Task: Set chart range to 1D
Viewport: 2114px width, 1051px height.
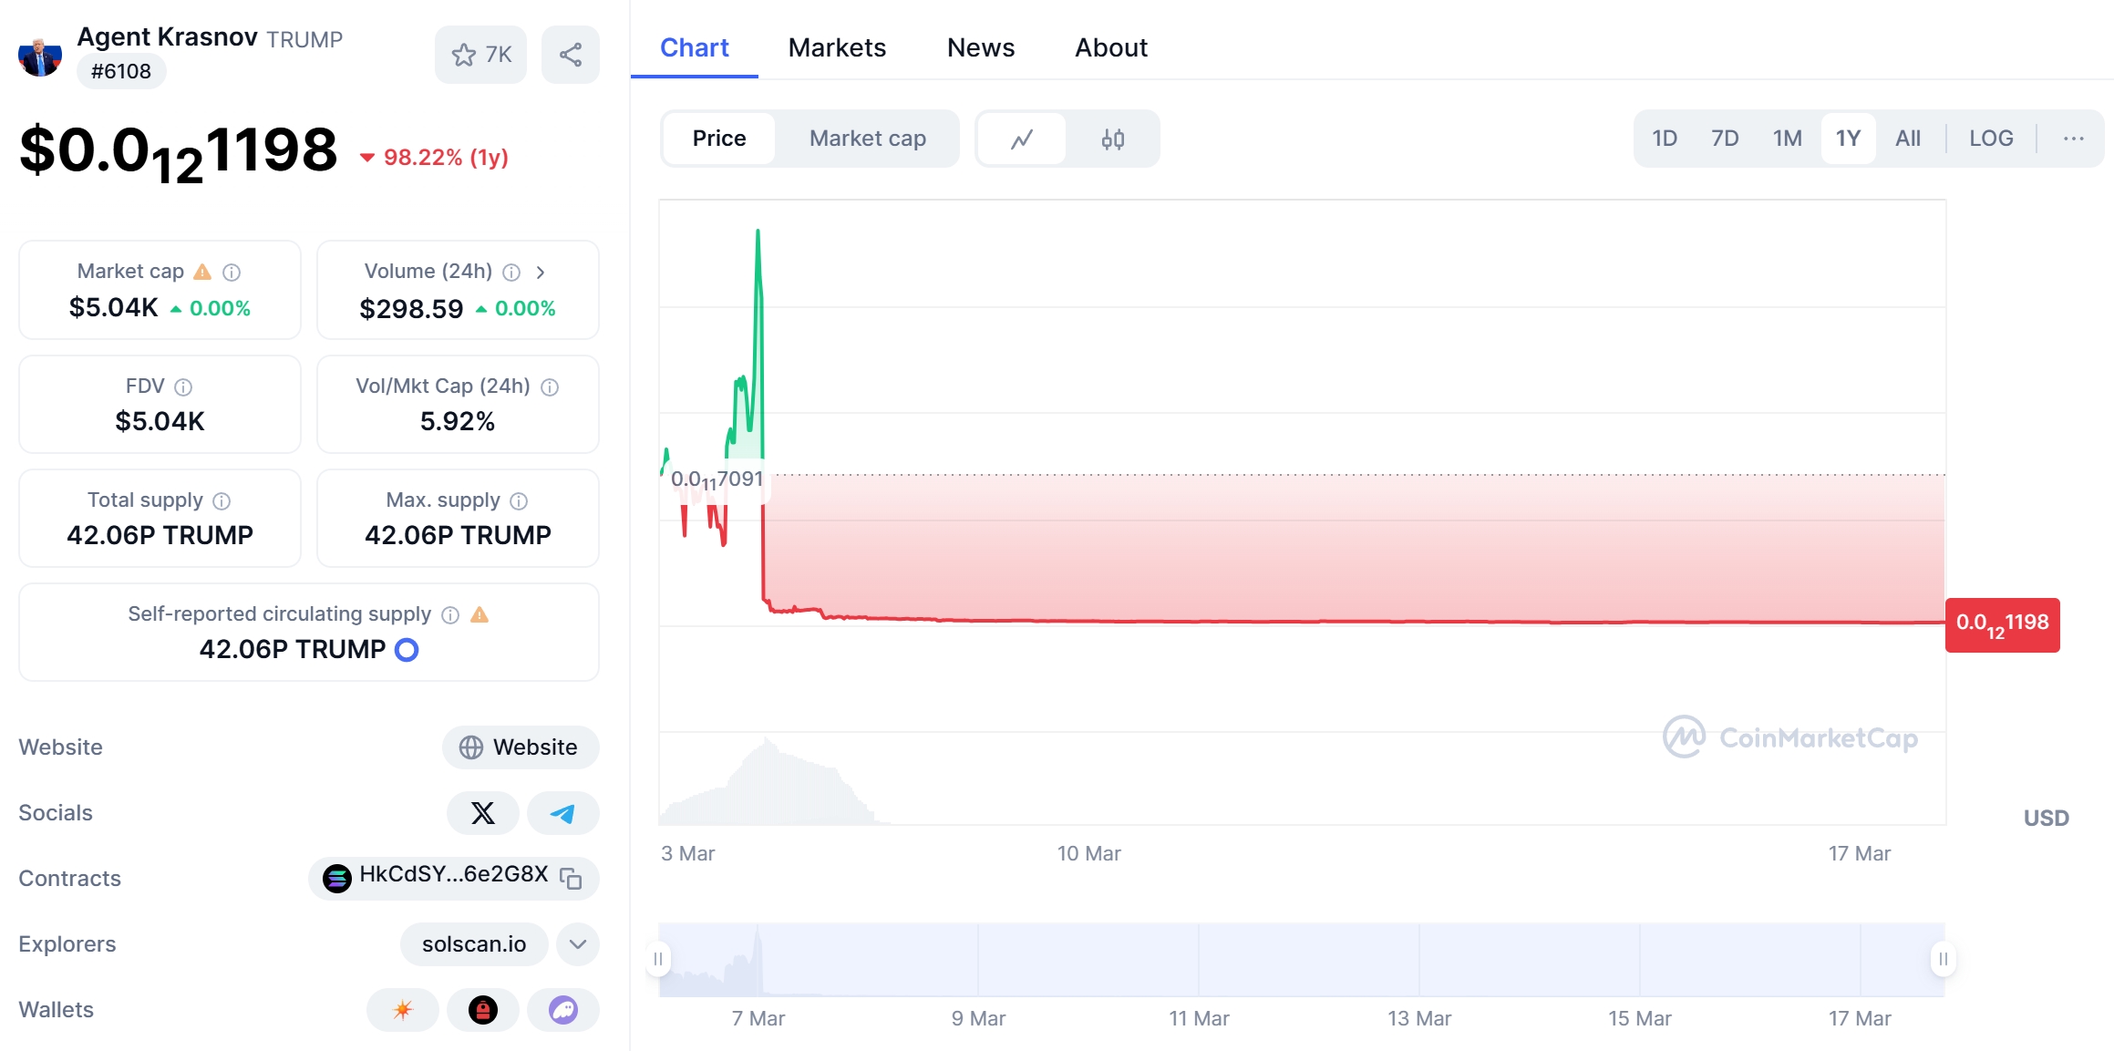Action: point(1665,139)
